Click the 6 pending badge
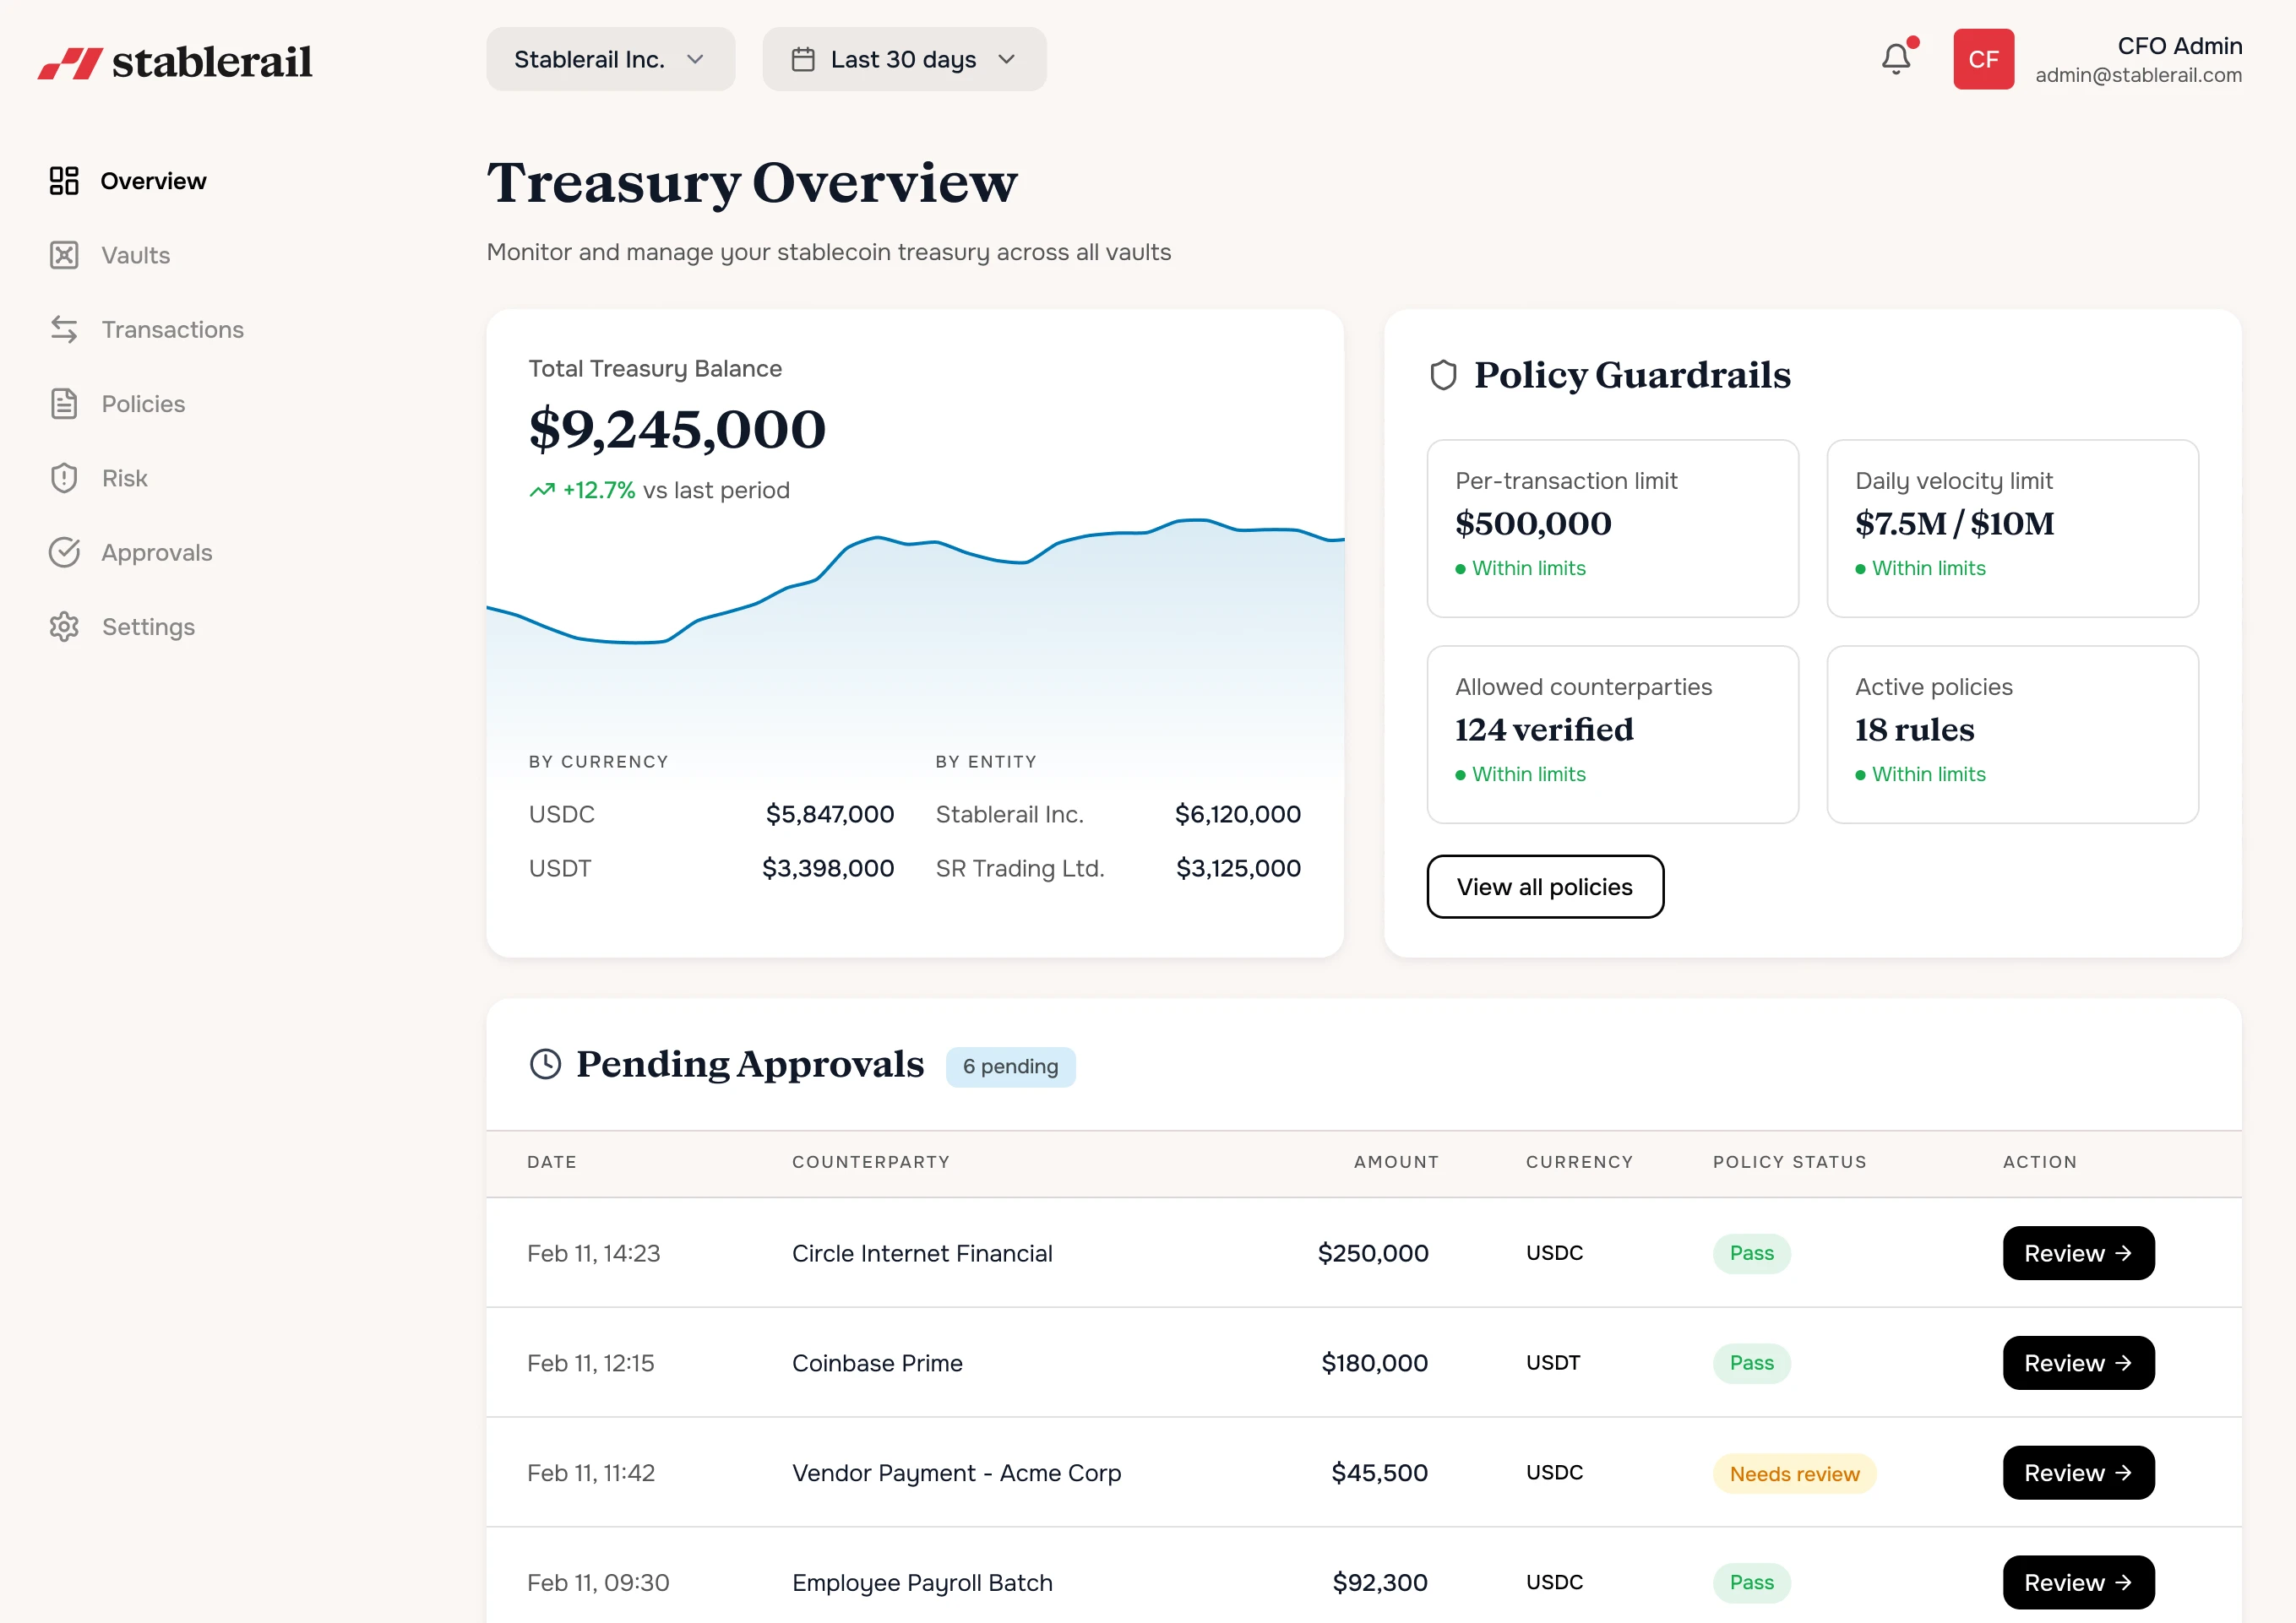The height and width of the screenshot is (1623, 2296). tap(1010, 1067)
